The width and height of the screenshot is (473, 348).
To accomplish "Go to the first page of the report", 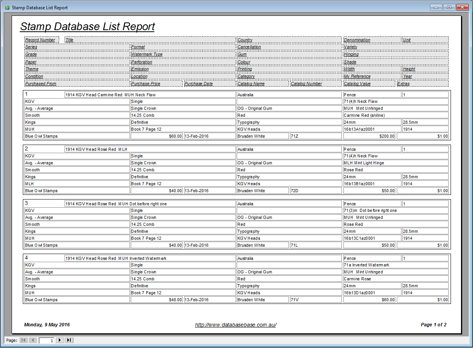I will click(24, 340).
